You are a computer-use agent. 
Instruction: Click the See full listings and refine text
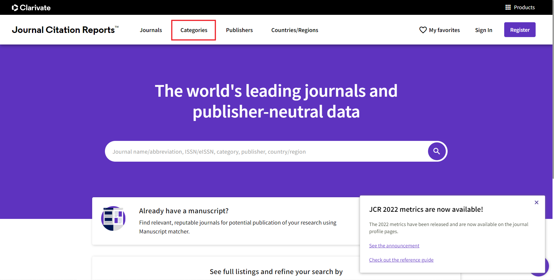tap(276, 272)
